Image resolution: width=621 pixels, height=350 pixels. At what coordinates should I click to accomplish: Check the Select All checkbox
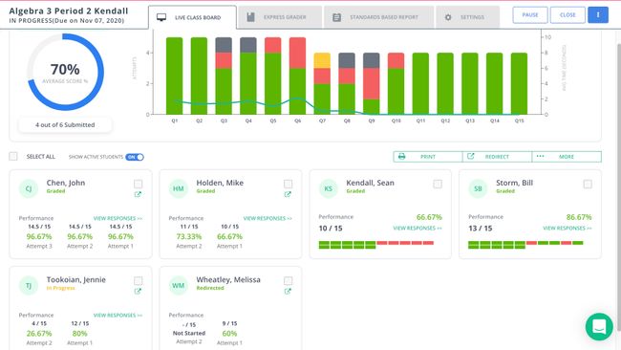coord(13,156)
